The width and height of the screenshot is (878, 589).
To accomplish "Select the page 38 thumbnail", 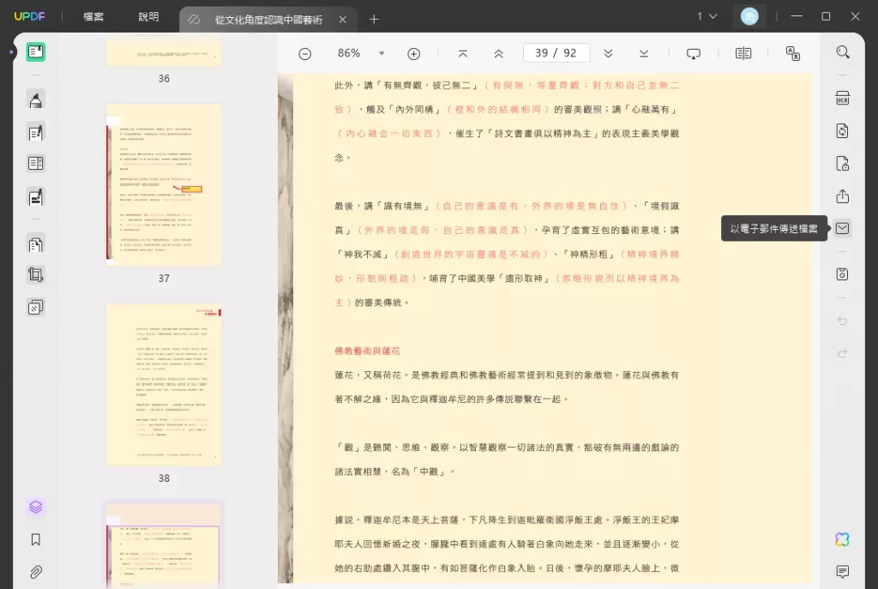I will click(x=164, y=385).
